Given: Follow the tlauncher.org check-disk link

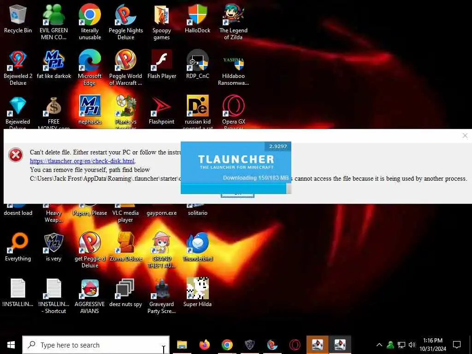Looking at the screenshot, I should [82, 161].
